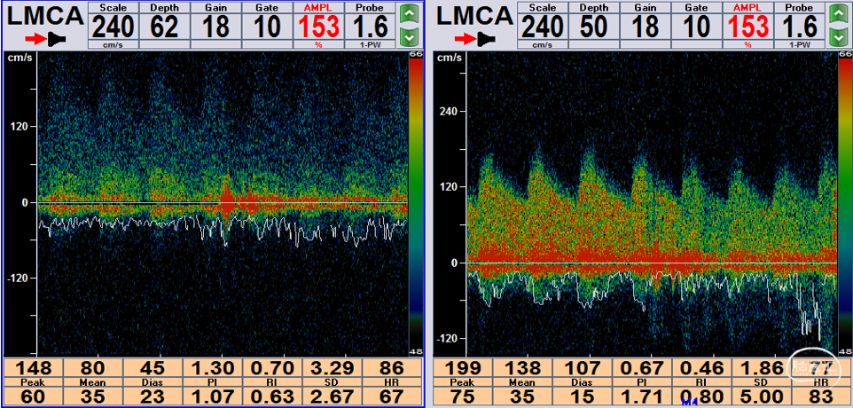The image size is (853, 408).
Task: Click the lower SD value 2.67
Action: [x=331, y=396]
